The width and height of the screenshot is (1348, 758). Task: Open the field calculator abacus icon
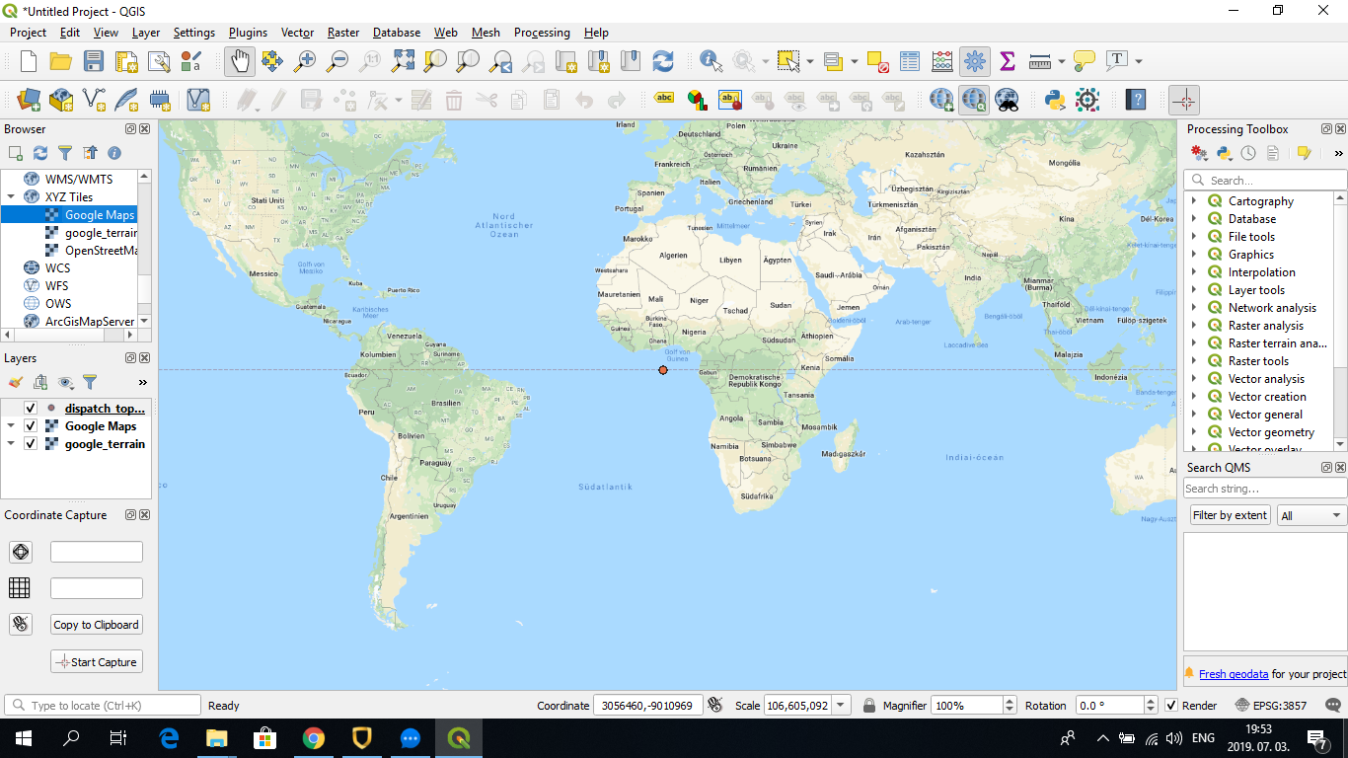pos(942,61)
